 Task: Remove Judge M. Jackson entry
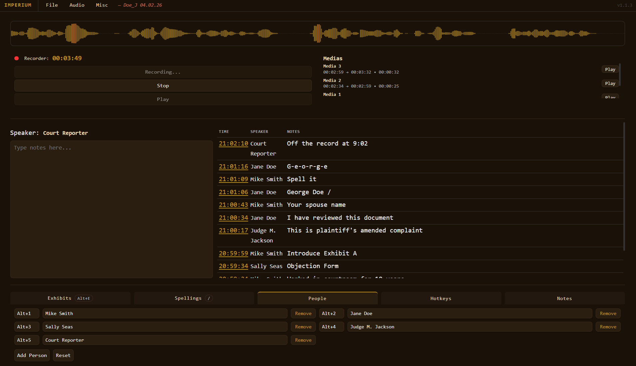[x=608, y=327]
